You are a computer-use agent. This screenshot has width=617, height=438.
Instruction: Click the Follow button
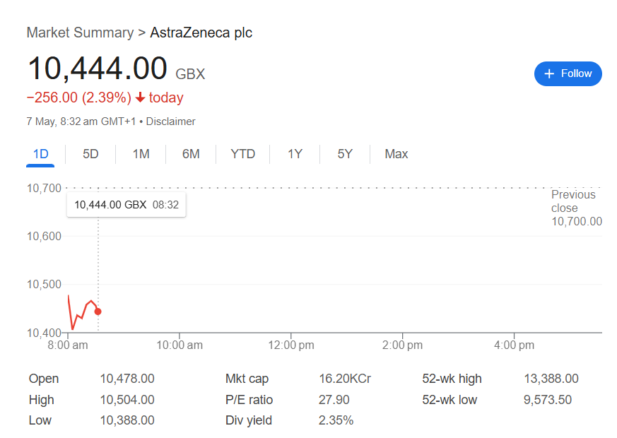click(x=568, y=73)
